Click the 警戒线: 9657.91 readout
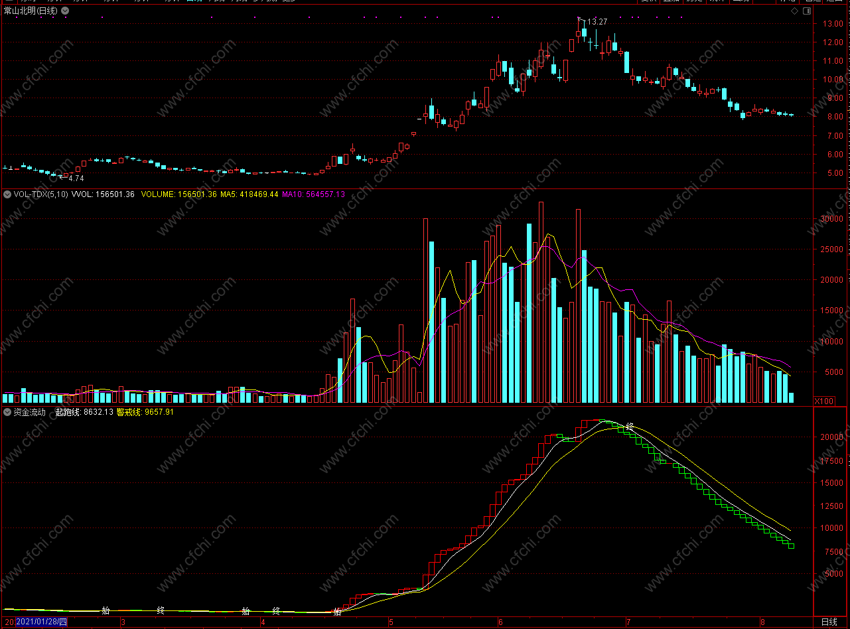 coord(145,412)
